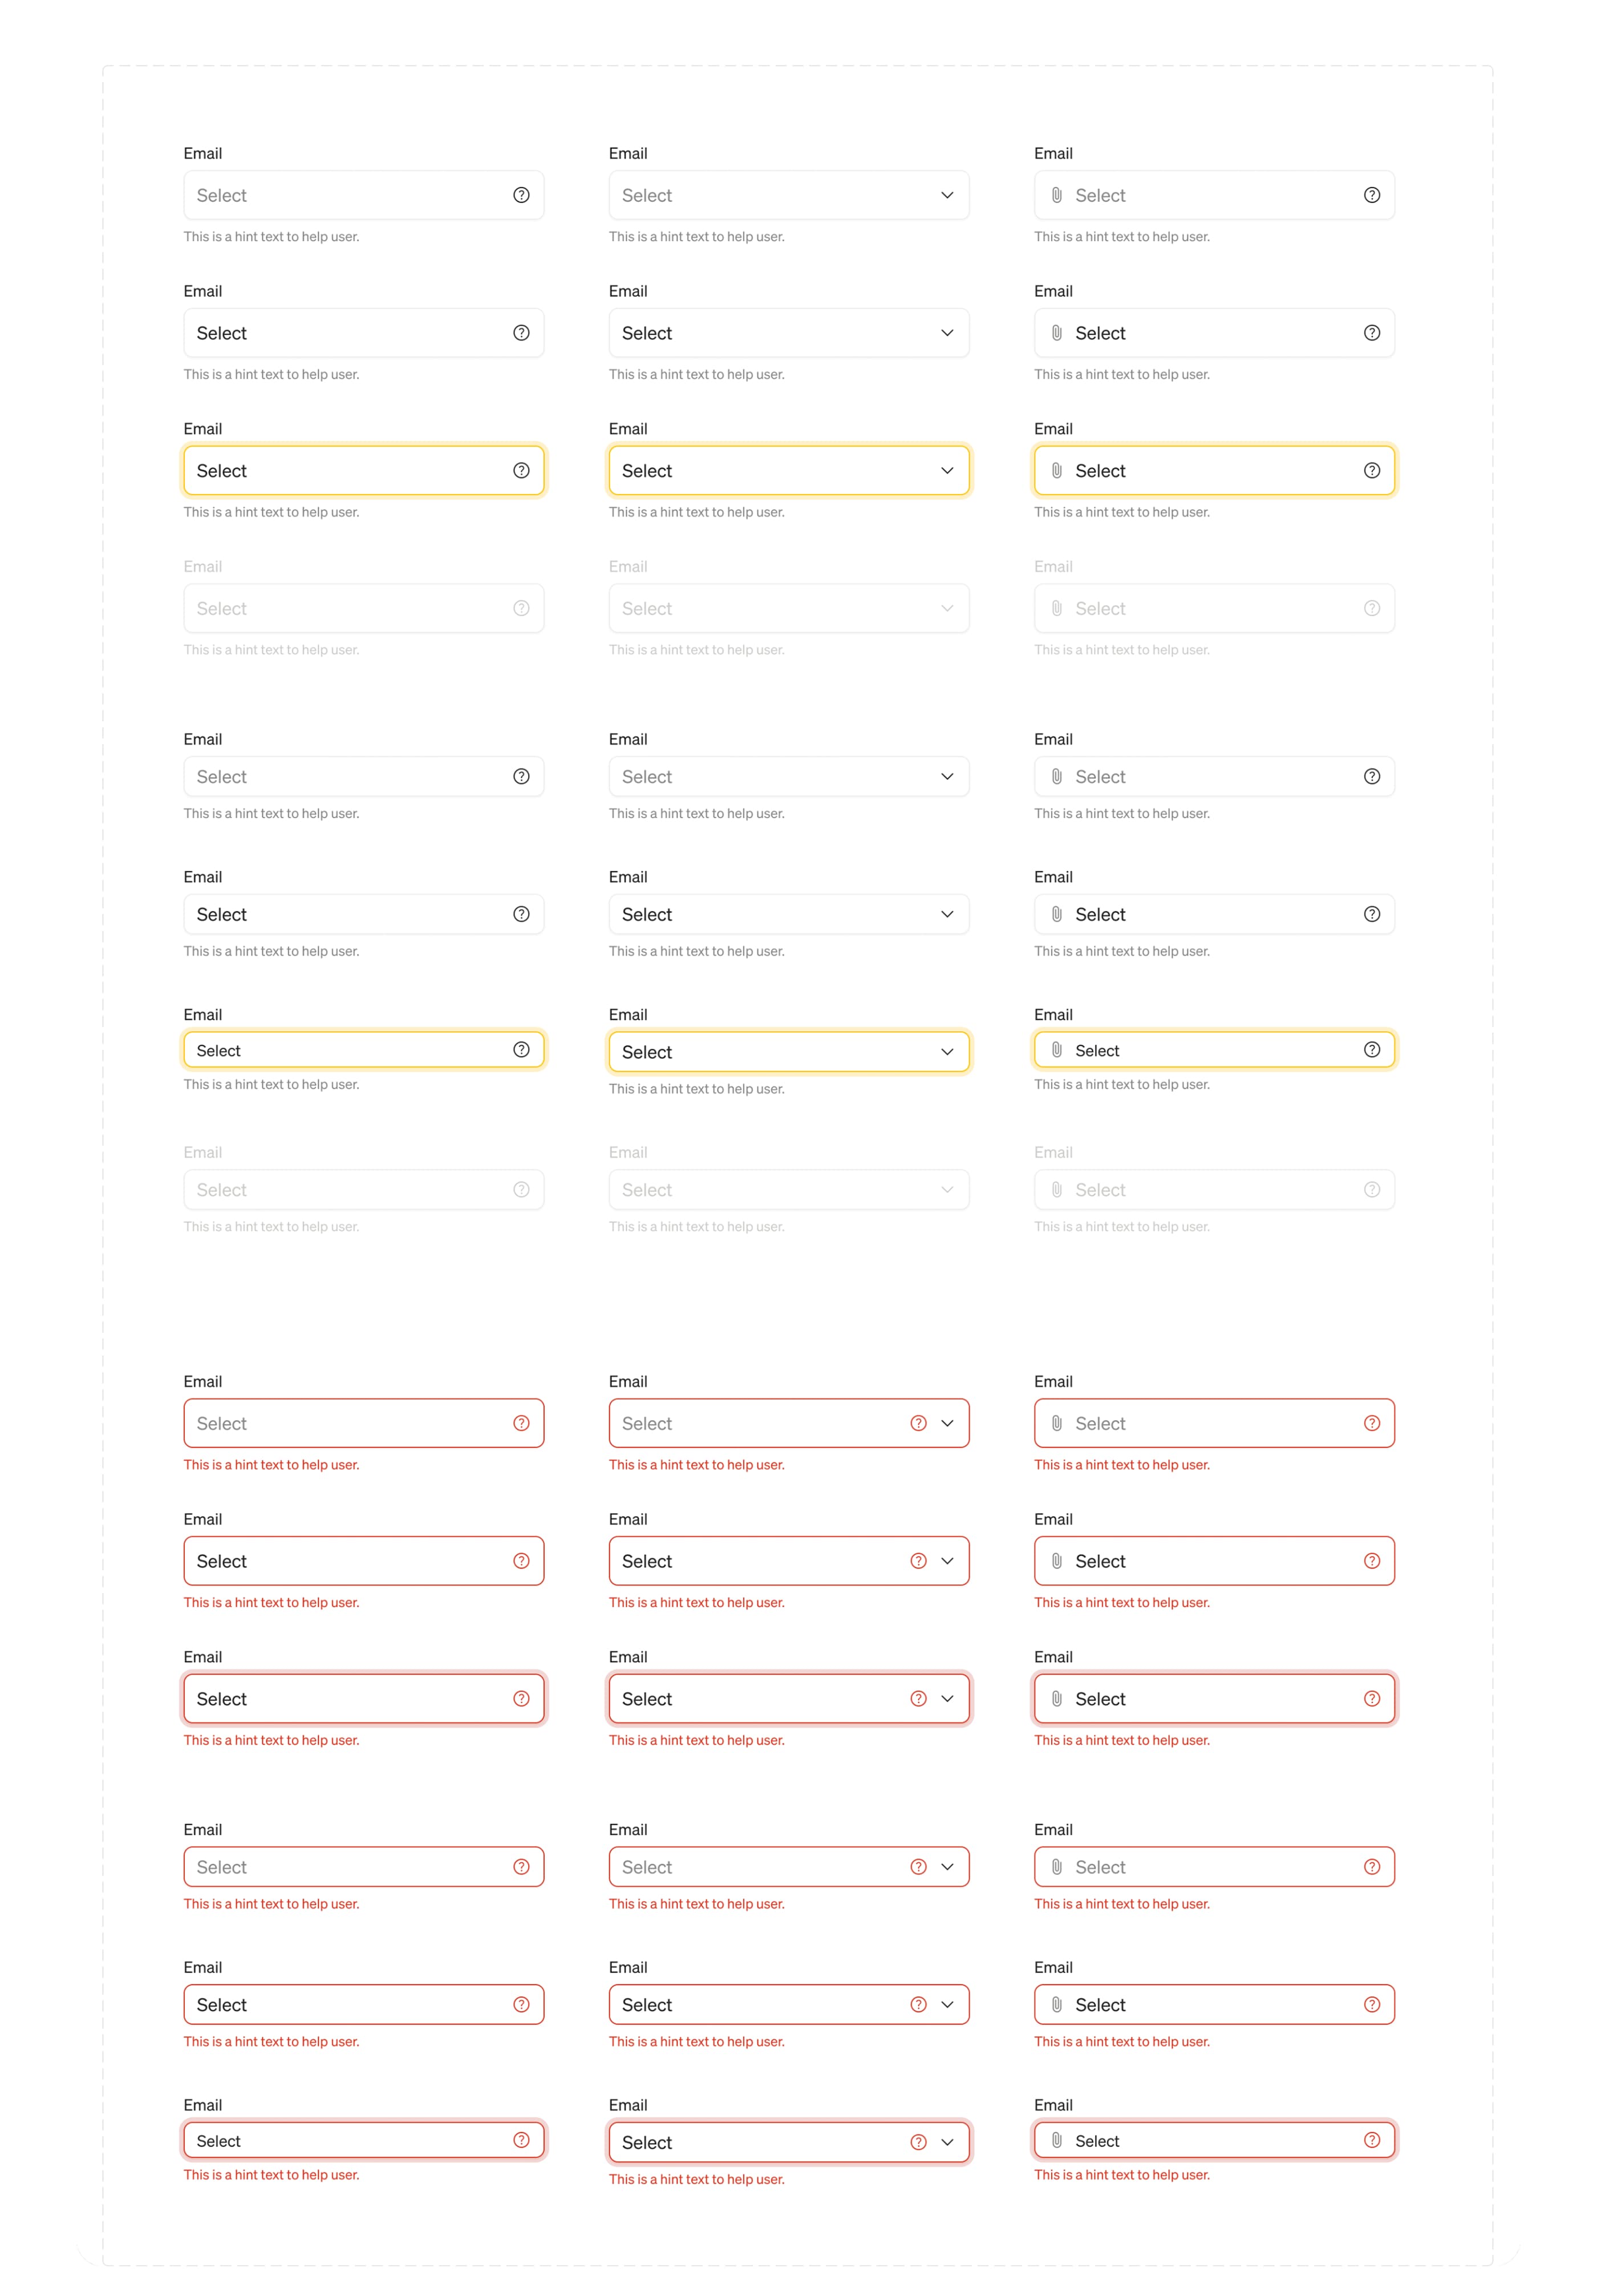
Task: Click the Select placeholder in the top-left Email field
Action: pyautogui.click(x=222, y=194)
